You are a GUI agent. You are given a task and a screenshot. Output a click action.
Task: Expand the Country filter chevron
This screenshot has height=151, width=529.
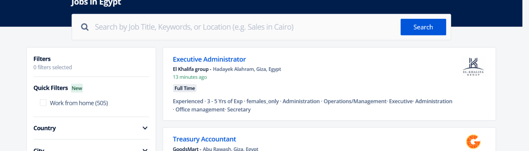(x=145, y=128)
